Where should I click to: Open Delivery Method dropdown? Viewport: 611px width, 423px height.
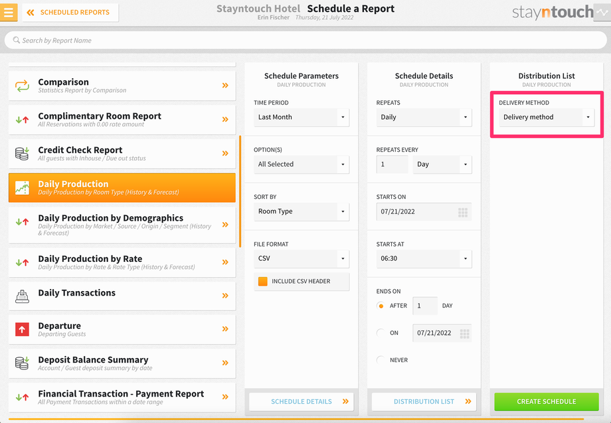pyautogui.click(x=547, y=117)
